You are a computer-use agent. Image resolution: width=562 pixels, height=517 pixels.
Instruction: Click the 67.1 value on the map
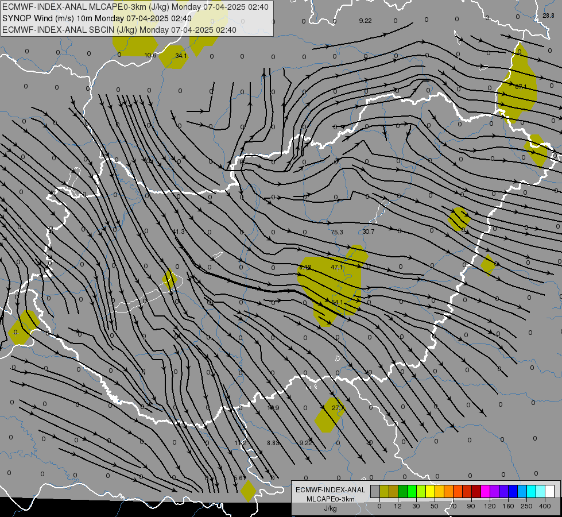(521, 87)
